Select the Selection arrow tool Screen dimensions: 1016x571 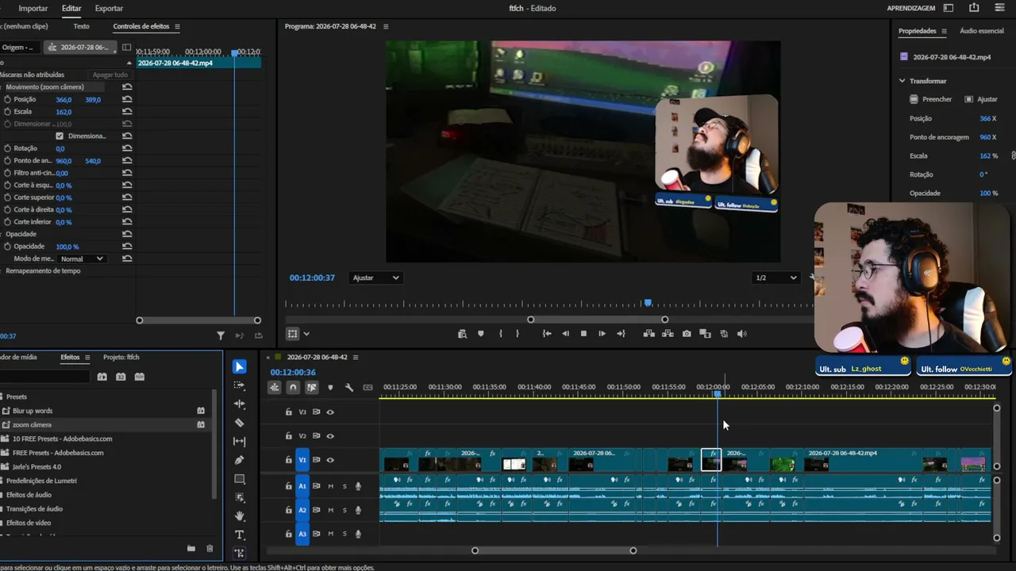pos(240,366)
